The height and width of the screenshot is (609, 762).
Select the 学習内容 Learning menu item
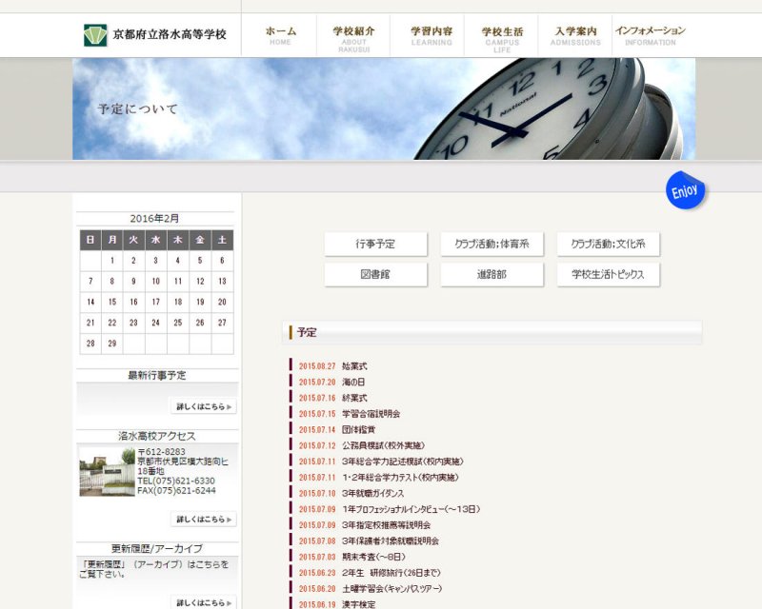[x=431, y=35]
